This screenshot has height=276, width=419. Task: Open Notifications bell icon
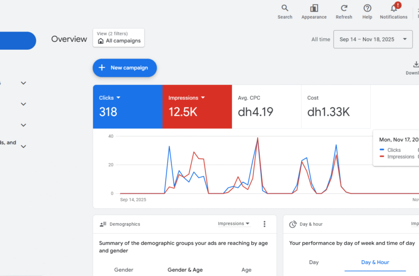pos(393,8)
